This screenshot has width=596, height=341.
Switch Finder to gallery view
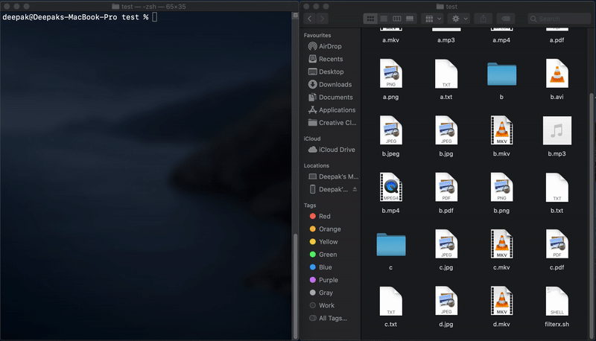(410, 19)
